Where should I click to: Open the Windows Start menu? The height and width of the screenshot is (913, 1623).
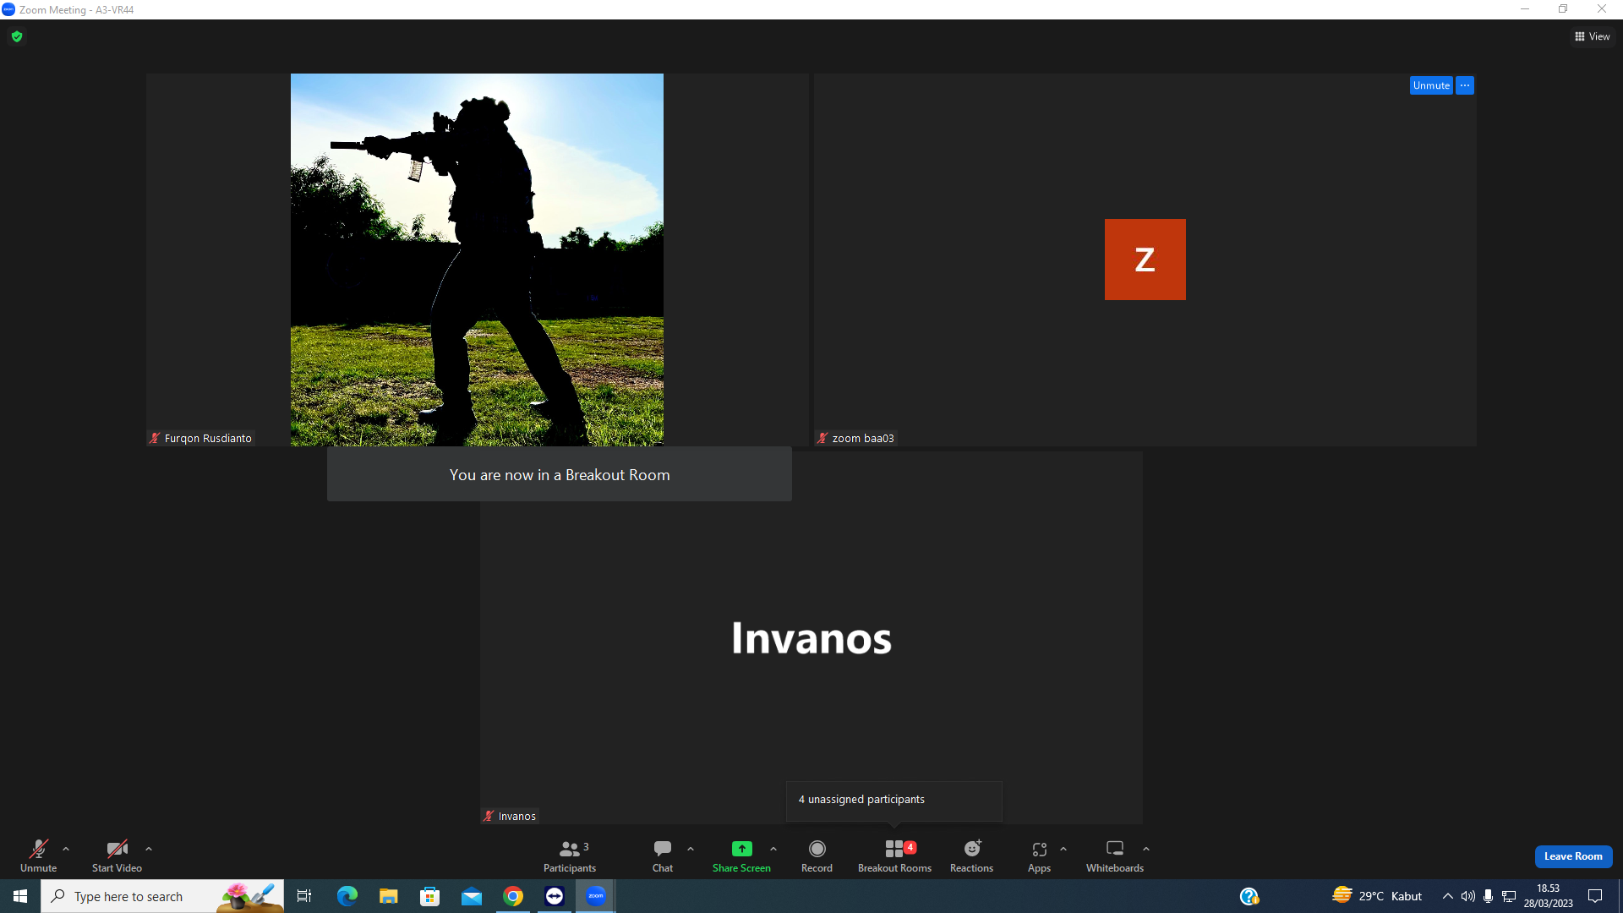pos(20,896)
